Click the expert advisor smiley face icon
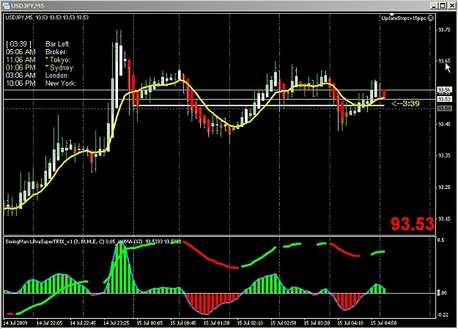Screen dimensions: 458x329 pos(431,18)
